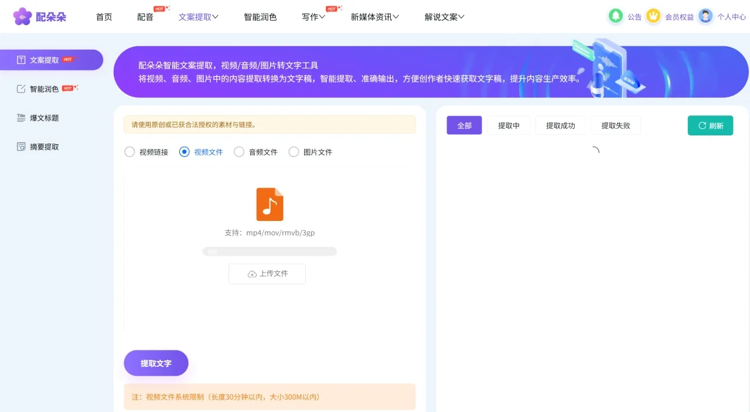Switch to the 提取成功 filter tab
The image size is (750, 412).
coord(561,125)
